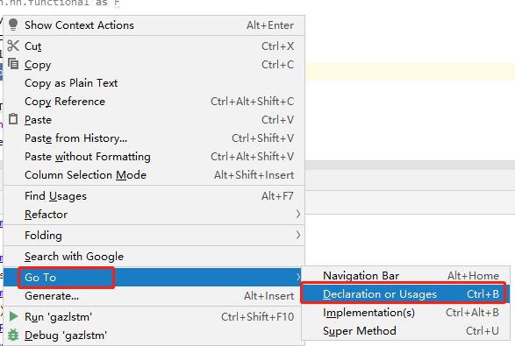Open the Go To submenu arrow

coord(298,277)
